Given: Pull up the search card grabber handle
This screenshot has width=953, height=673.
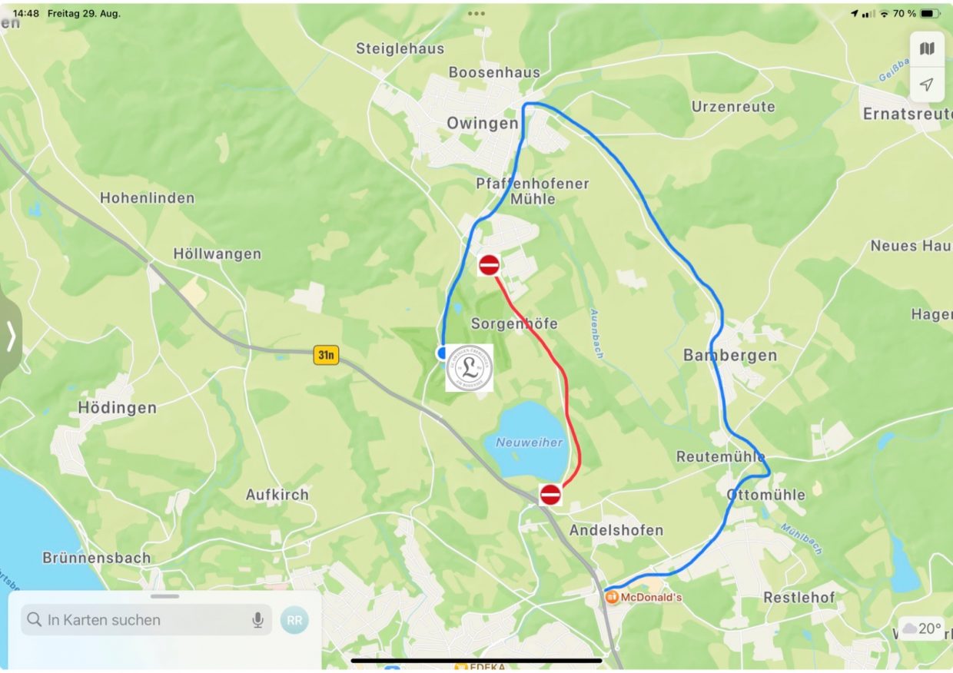Looking at the screenshot, I should coord(165,596).
